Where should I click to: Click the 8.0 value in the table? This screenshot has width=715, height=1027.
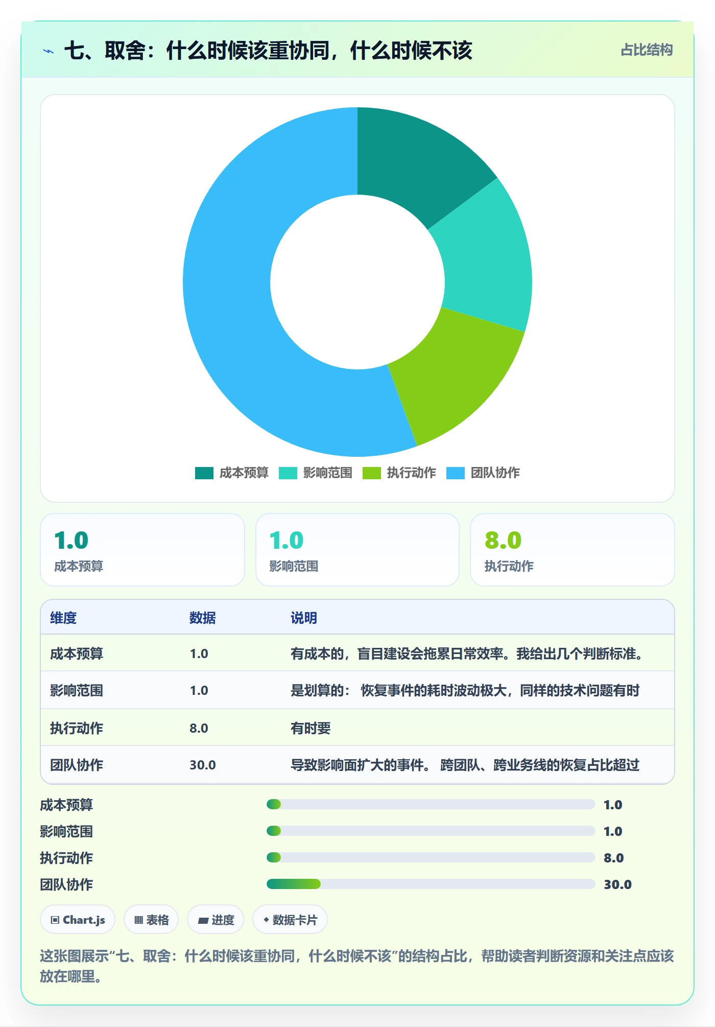[199, 728]
